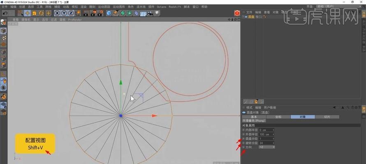
Task: Open the Object Manager 对象 menu
Action: coord(276,12)
